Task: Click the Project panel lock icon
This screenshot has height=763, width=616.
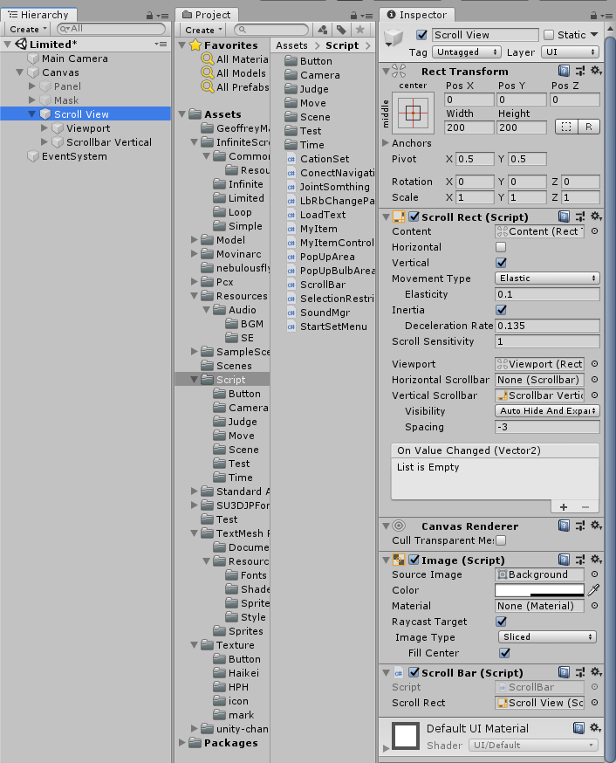Action: click(354, 16)
